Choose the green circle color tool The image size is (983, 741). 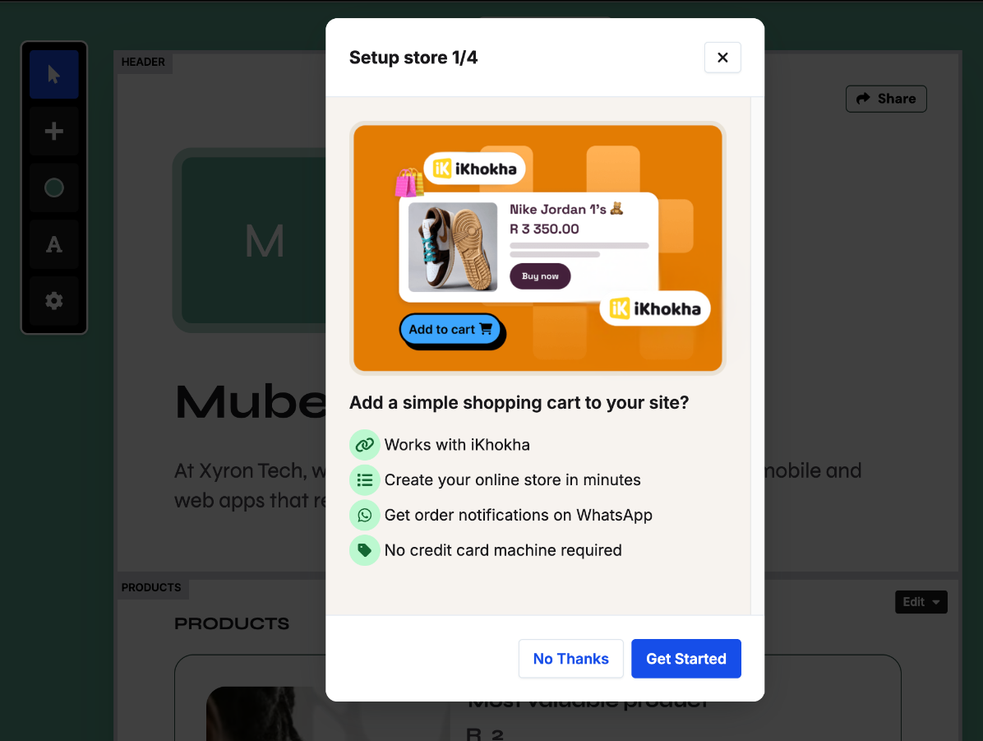[54, 188]
